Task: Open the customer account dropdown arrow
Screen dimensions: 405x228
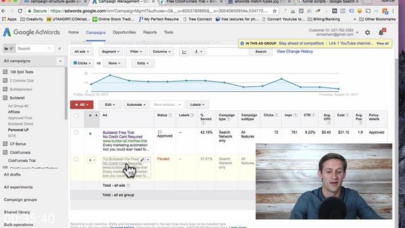Action: coord(357,32)
